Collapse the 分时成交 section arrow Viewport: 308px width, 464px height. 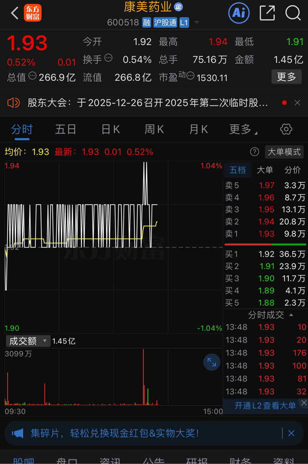point(291,315)
